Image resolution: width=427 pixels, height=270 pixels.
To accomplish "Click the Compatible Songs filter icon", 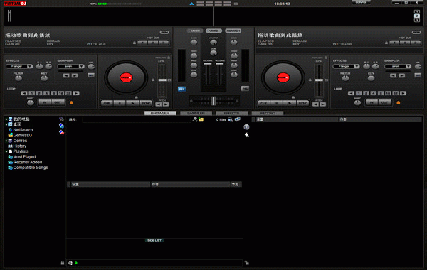I will (11, 168).
